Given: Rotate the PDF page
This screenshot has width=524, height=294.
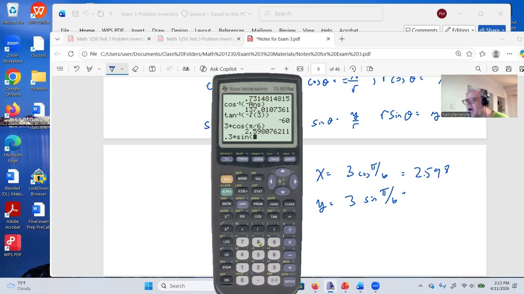Looking at the screenshot, I should (353, 69).
